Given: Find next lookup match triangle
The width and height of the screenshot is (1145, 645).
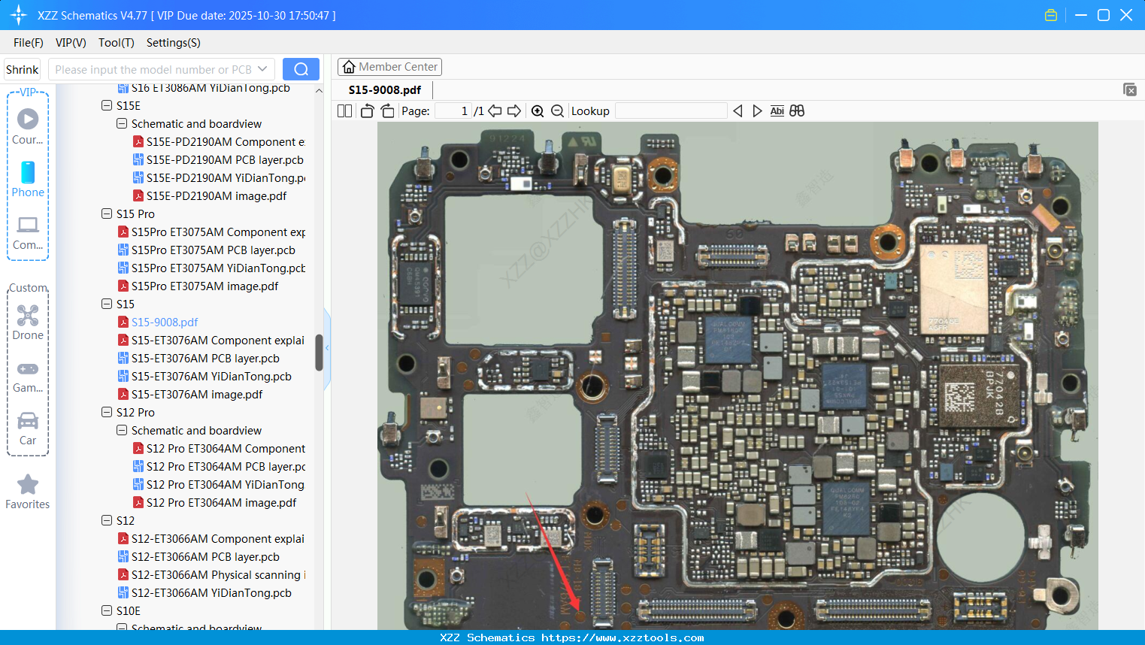Looking at the screenshot, I should tap(757, 111).
